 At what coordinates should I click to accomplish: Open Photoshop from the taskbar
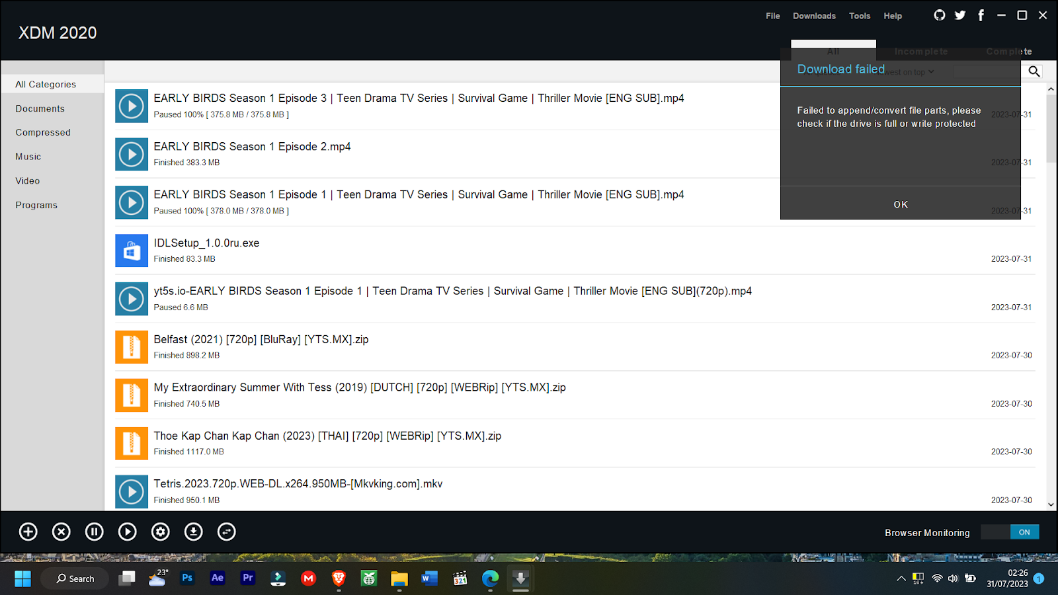tap(187, 578)
